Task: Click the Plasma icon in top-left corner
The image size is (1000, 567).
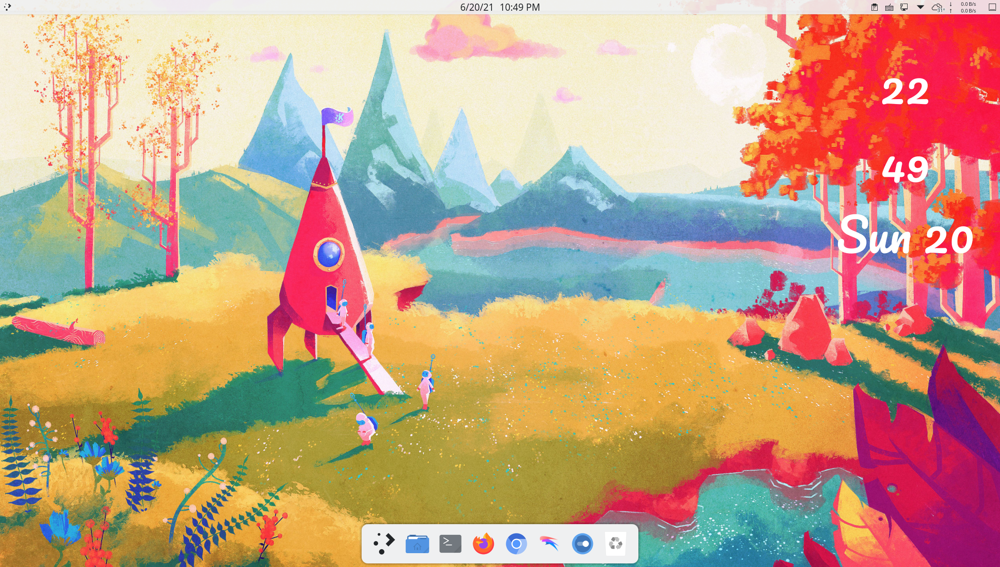Action: (7, 7)
